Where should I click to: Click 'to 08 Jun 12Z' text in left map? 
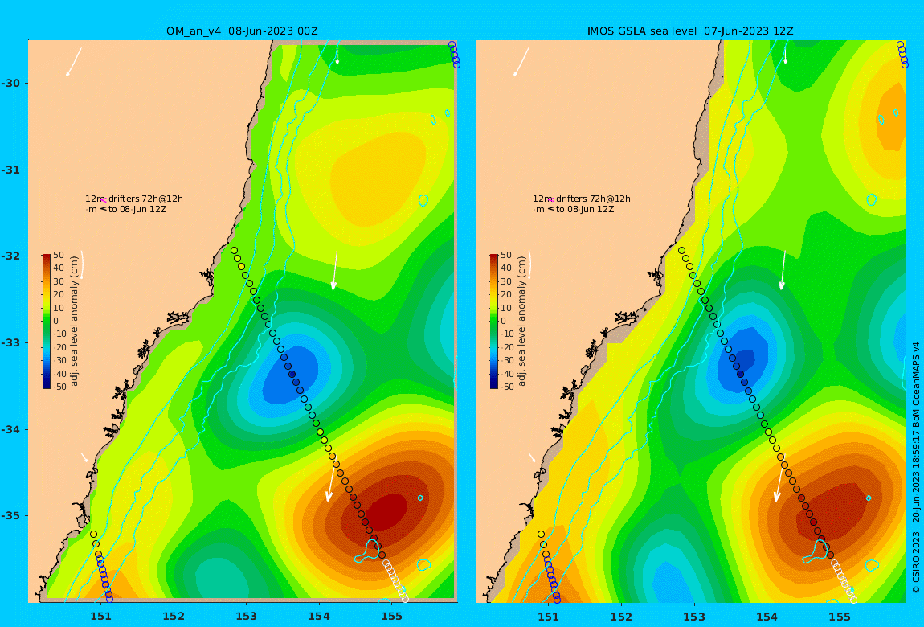coord(137,209)
